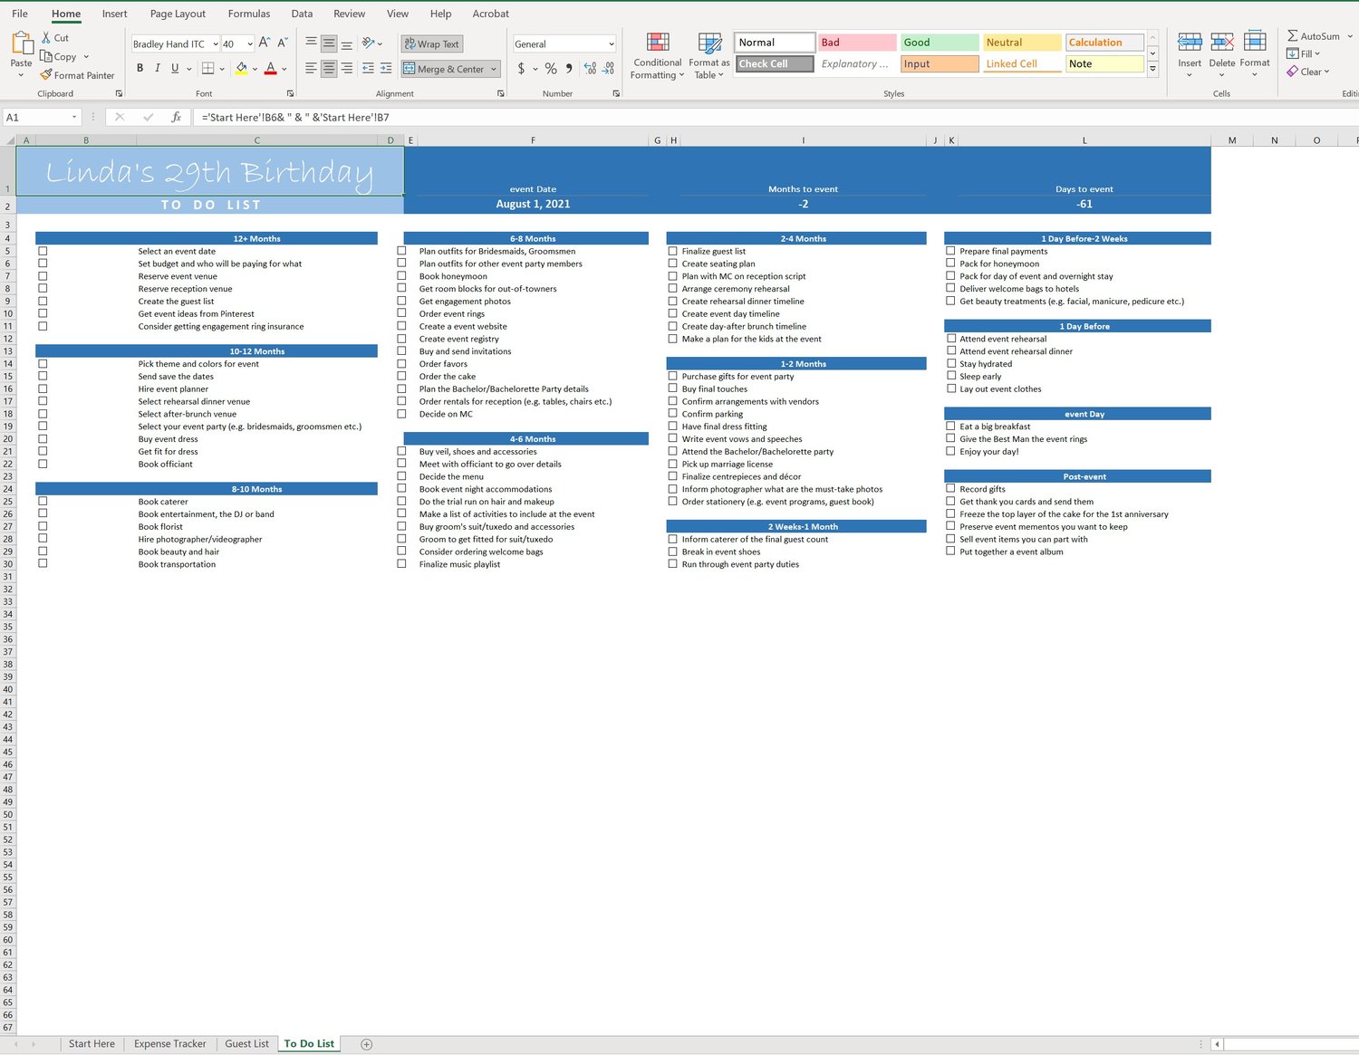The width and height of the screenshot is (1359, 1055).
Task: Decrease indent of cell contents
Action: (368, 68)
